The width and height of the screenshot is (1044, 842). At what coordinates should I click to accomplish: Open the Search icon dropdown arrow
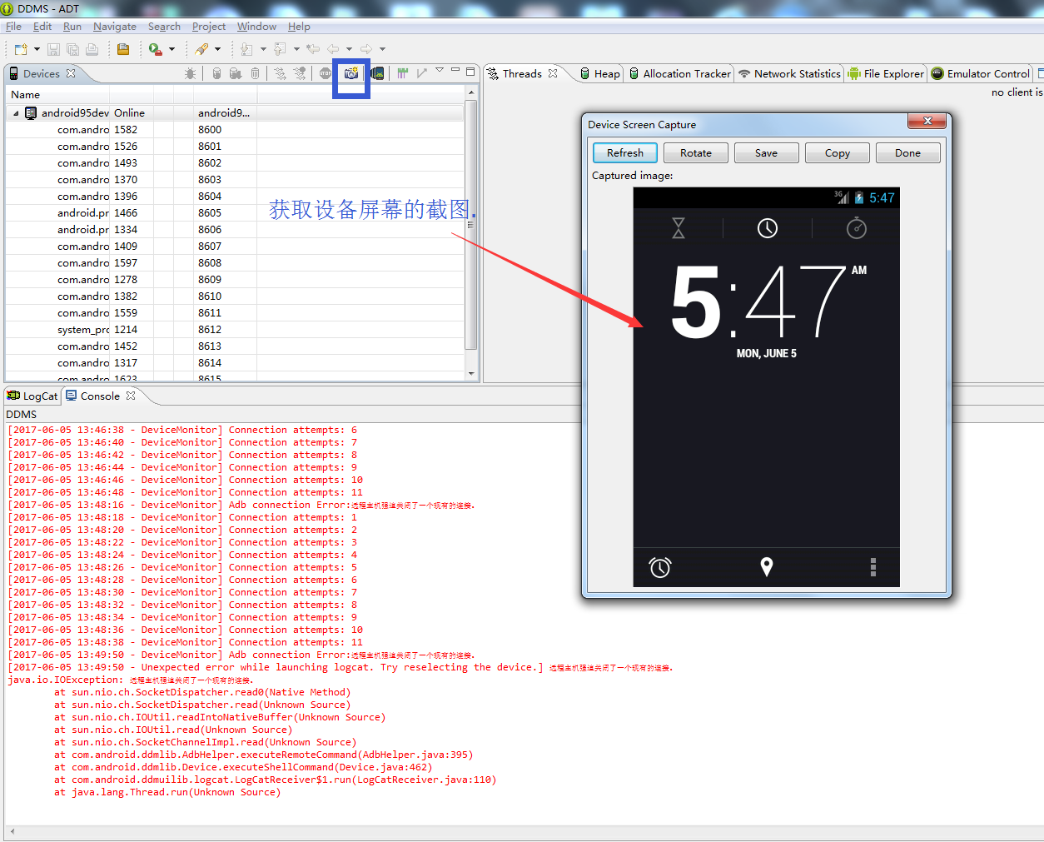[217, 49]
